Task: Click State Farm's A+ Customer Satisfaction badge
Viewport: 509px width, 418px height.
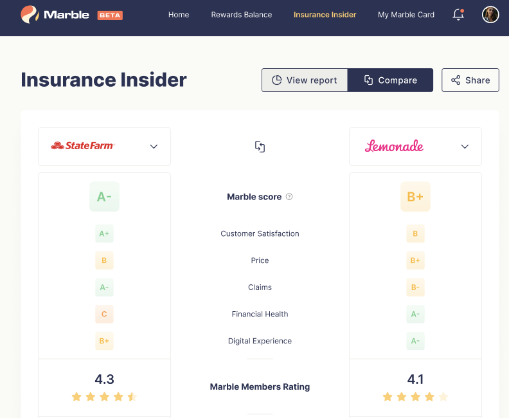Action: 104,234
